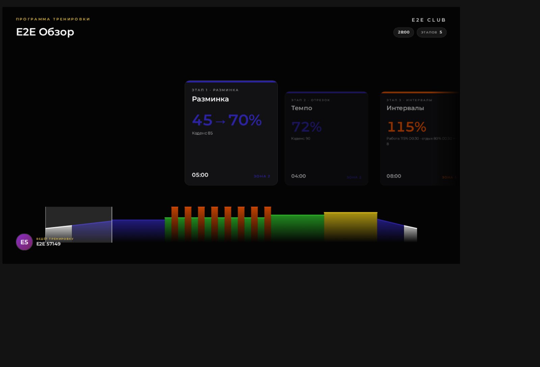Image resolution: width=540 pixels, height=367 pixels.
Task: Click the ЭТАП 3 · ИНТЕРВАЛЫ caption
Action: (x=409, y=100)
